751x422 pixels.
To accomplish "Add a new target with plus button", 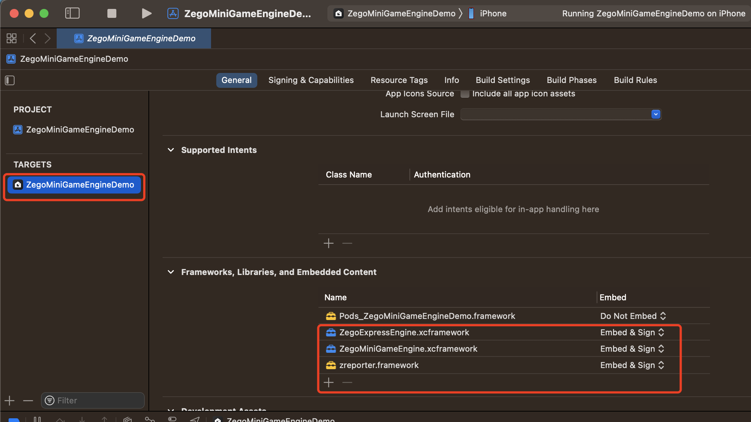I will tap(10, 400).
